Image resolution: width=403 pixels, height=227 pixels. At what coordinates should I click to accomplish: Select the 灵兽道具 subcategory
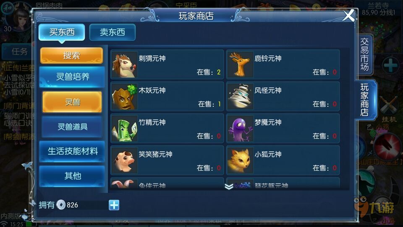point(72,127)
